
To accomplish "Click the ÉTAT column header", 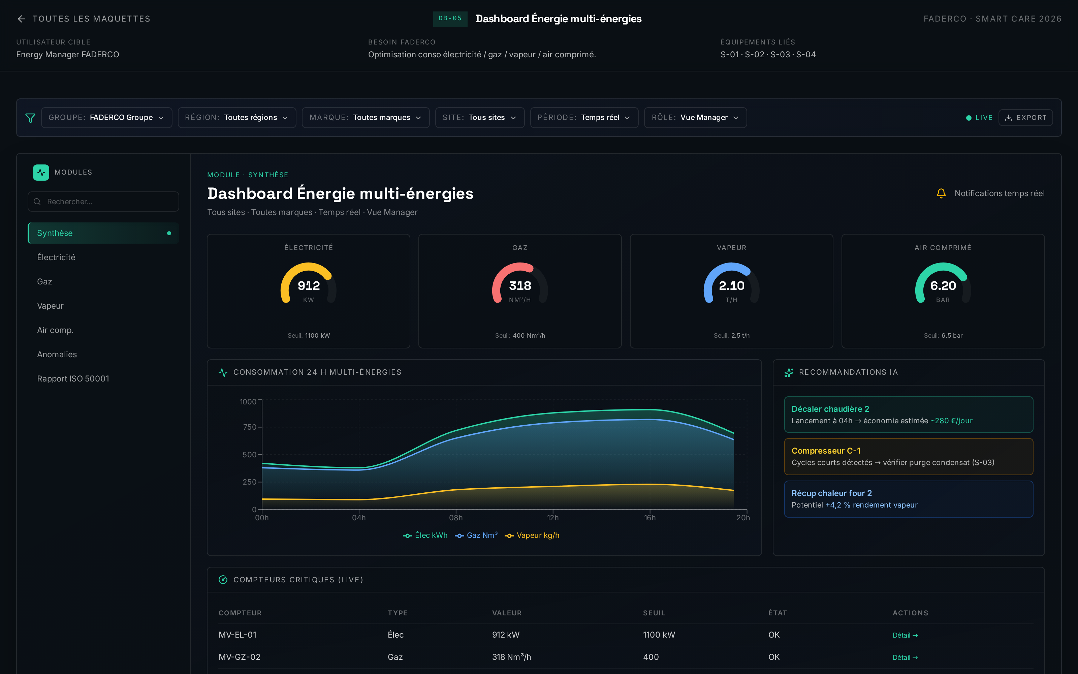I will click(777, 613).
